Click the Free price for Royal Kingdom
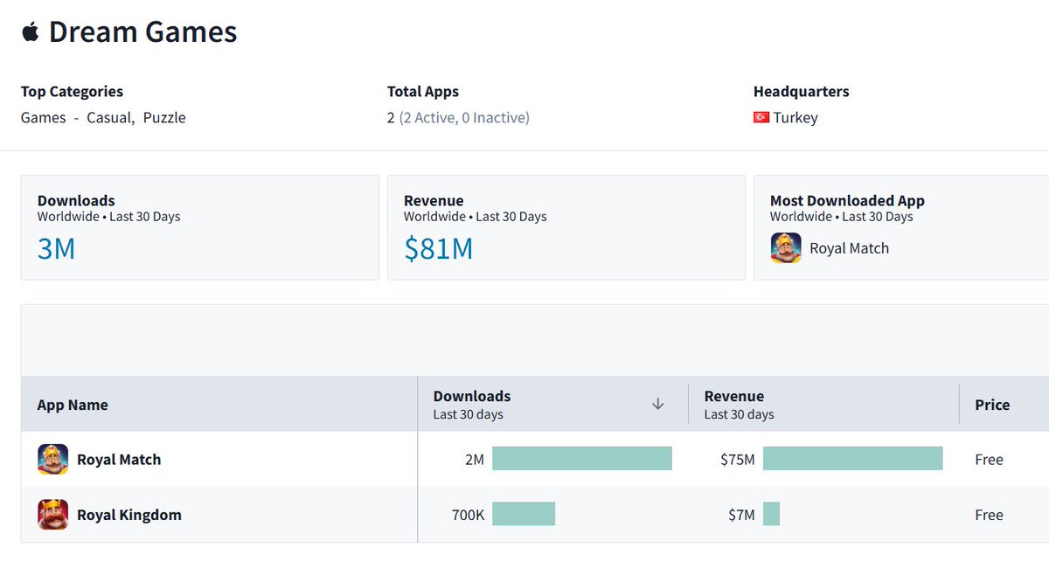The image size is (1049, 562). tap(989, 515)
